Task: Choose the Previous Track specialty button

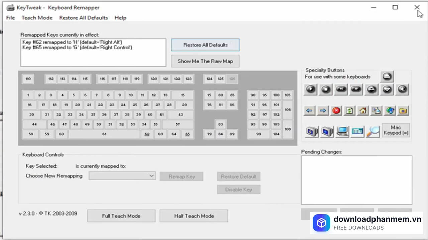Action: pos(341,89)
